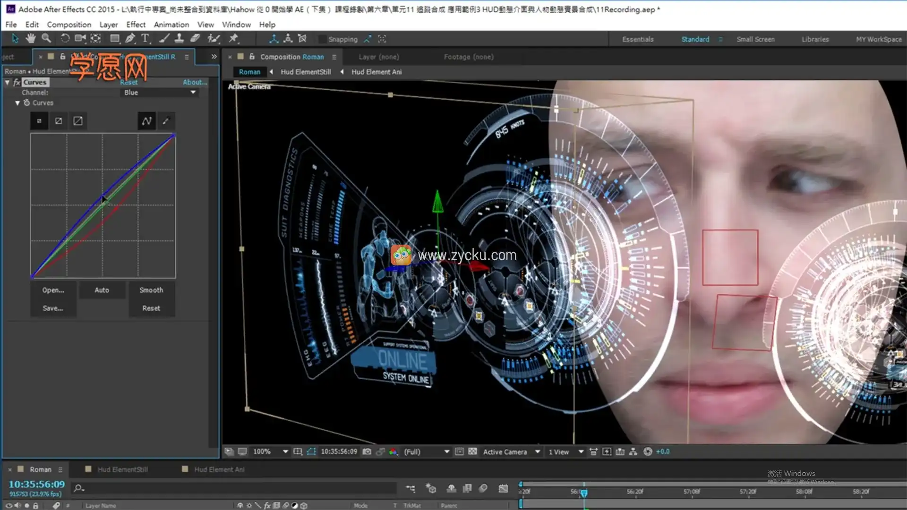
Task: Open the Channel dropdown showing Blue
Action: click(159, 93)
